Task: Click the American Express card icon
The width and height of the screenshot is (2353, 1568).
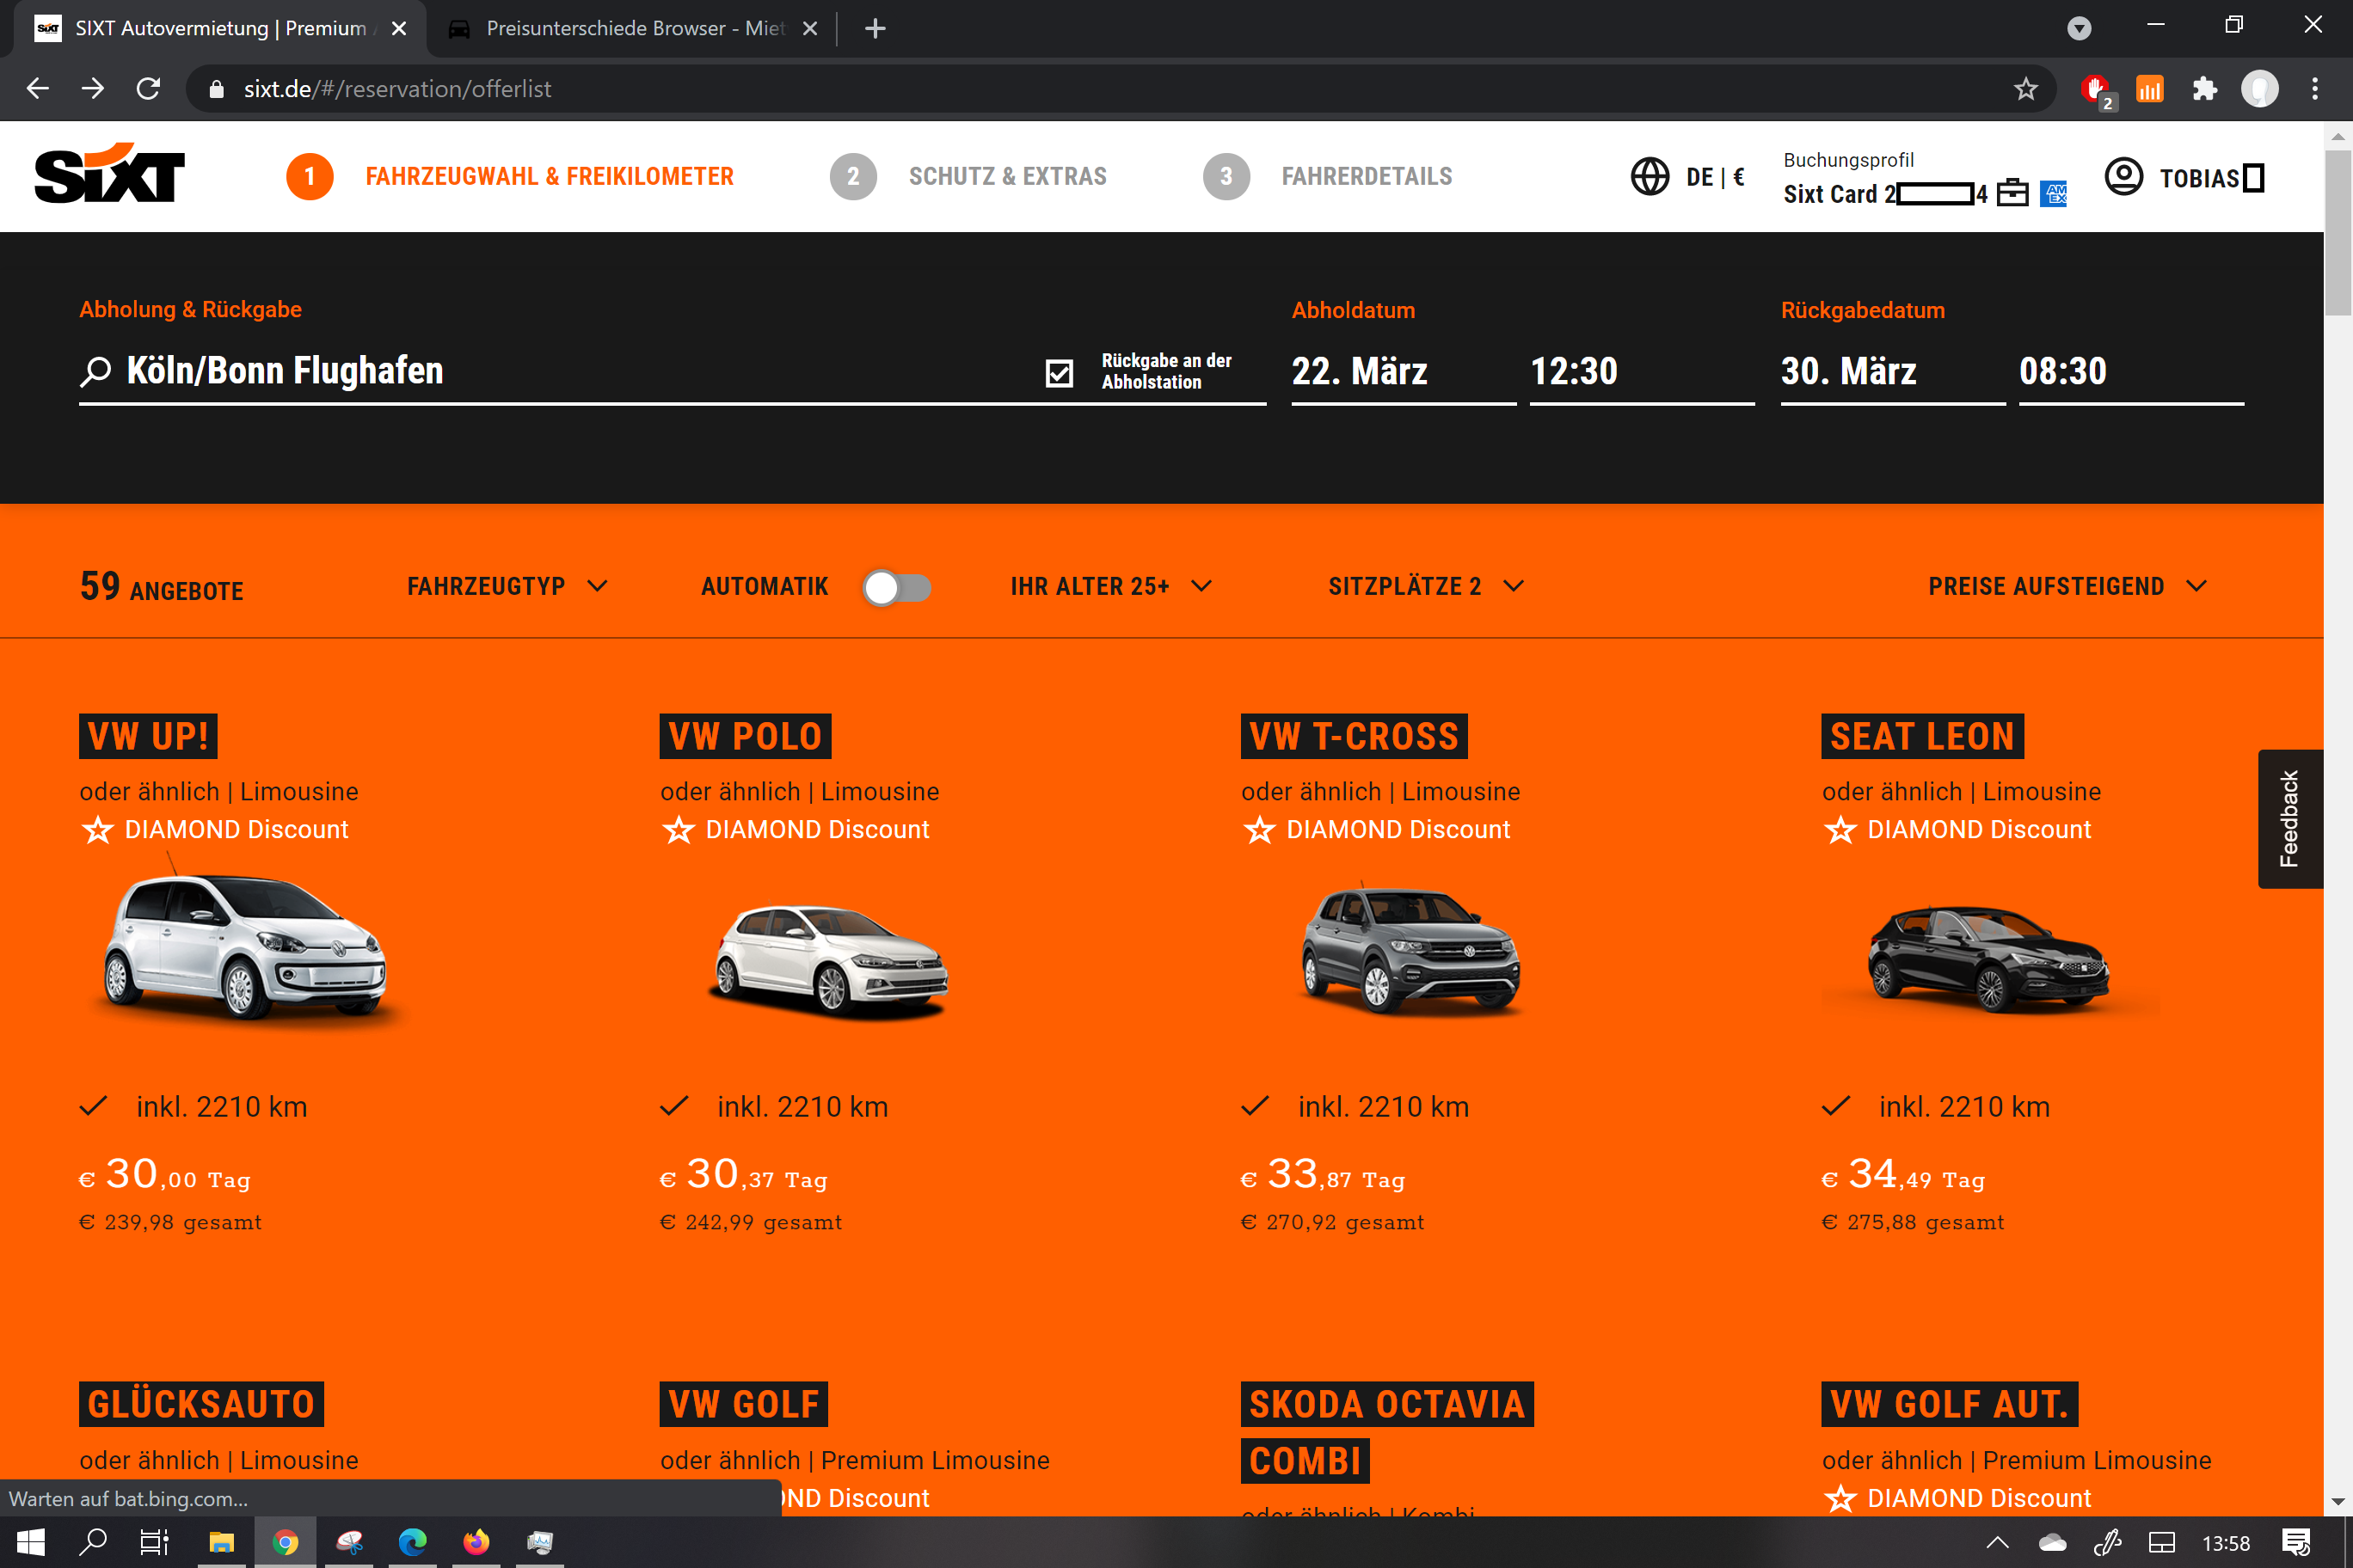Action: [x=2053, y=193]
